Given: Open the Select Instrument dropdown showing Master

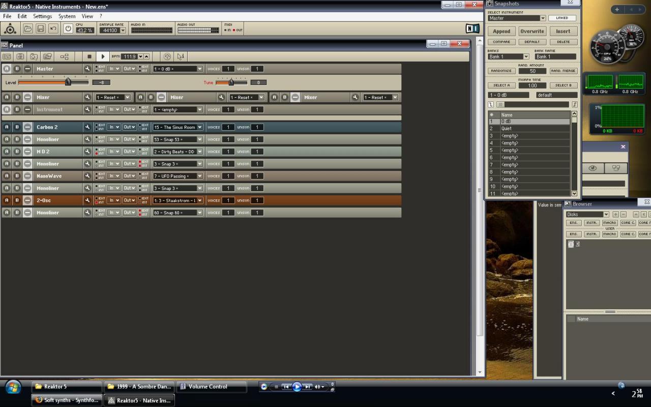Looking at the screenshot, I should (x=516, y=18).
